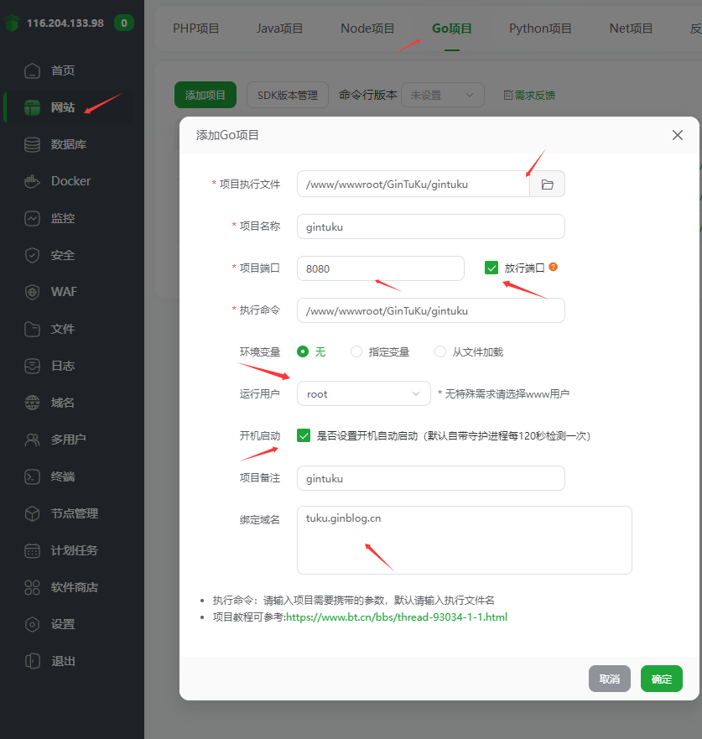Switch to the Node项目 tab
Screen dimensions: 702x739
(367, 29)
